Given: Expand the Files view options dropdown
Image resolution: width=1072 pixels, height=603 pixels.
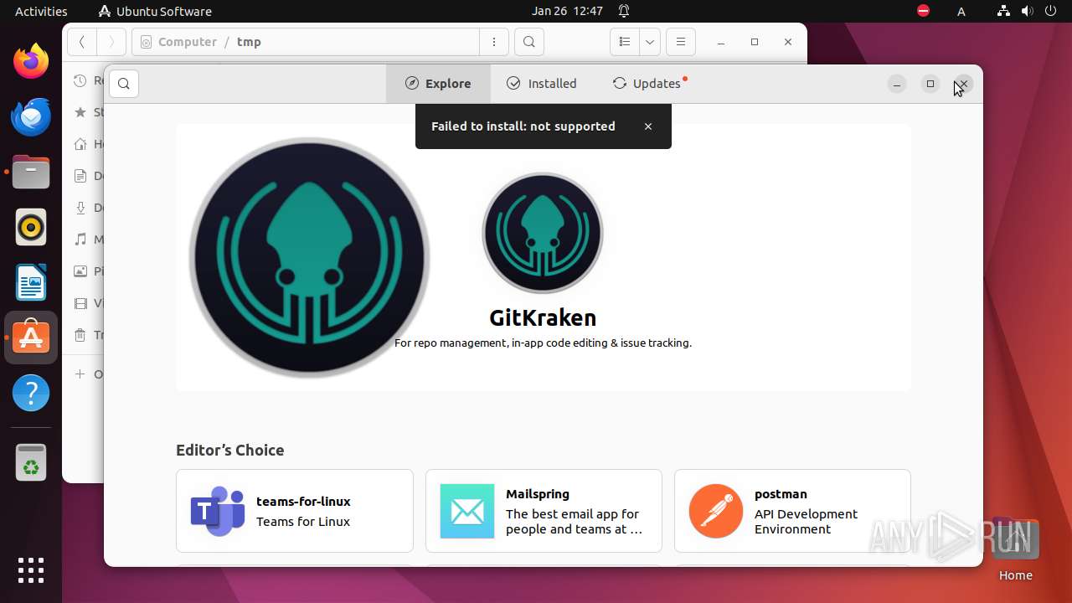Looking at the screenshot, I should coord(650,42).
